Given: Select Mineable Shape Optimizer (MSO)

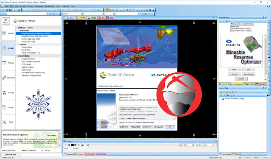Looking at the screenshot, I should click(35, 36).
